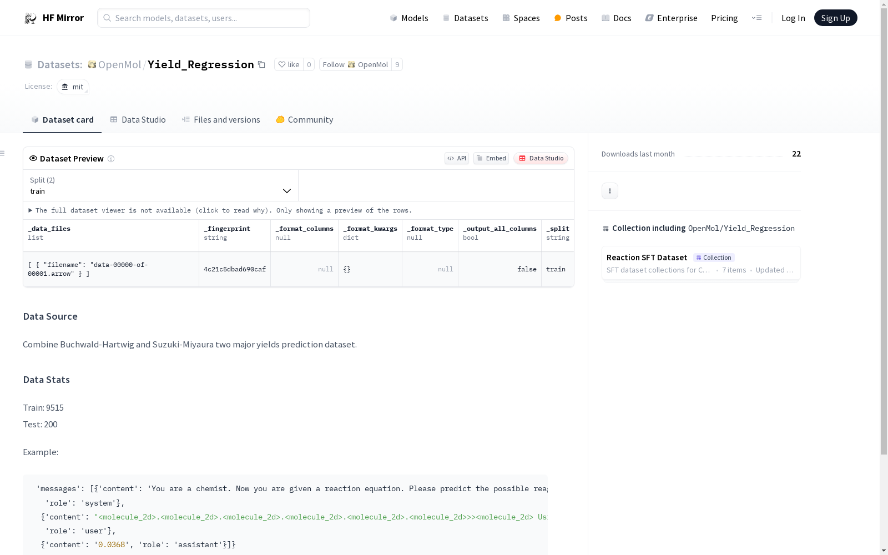Open the nav more-options menu icon
Screen dimensions: 888x555
(756, 18)
